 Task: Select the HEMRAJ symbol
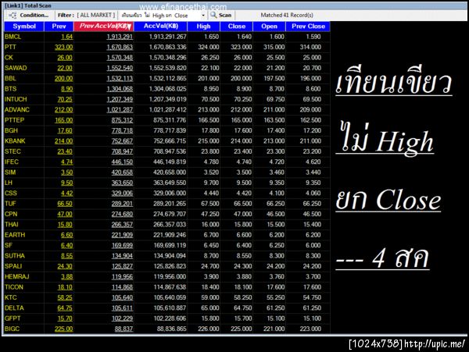click(16, 277)
